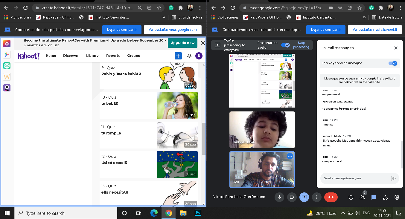Open the Meet activities icon
Viewport: 405px width, 219px height.
click(385, 197)
